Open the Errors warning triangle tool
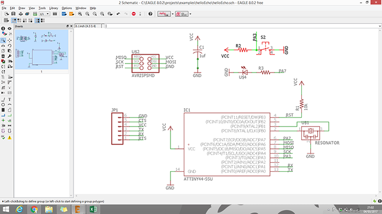382x214 pixels. point(10,138)
